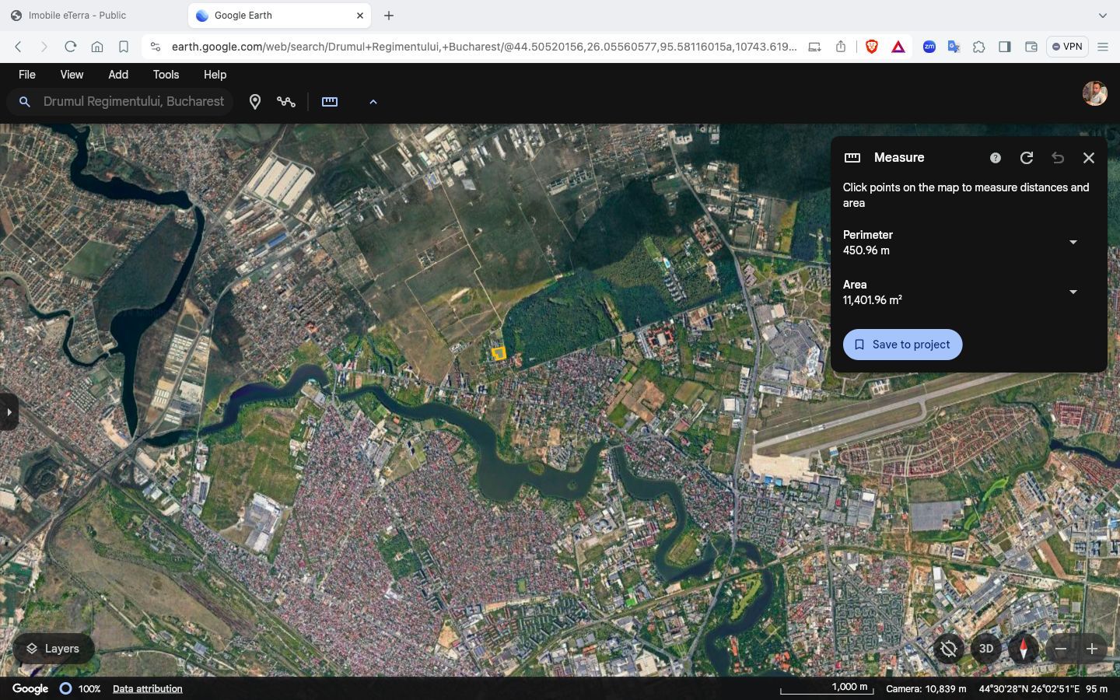The width and height of the screenshot is (1120, 700).
Task: Toggle the VPN button in browser
Action: 1067,47
